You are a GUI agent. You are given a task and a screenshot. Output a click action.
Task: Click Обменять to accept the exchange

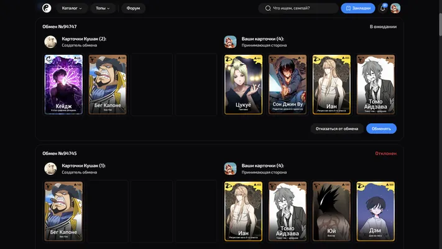[381, 129]
